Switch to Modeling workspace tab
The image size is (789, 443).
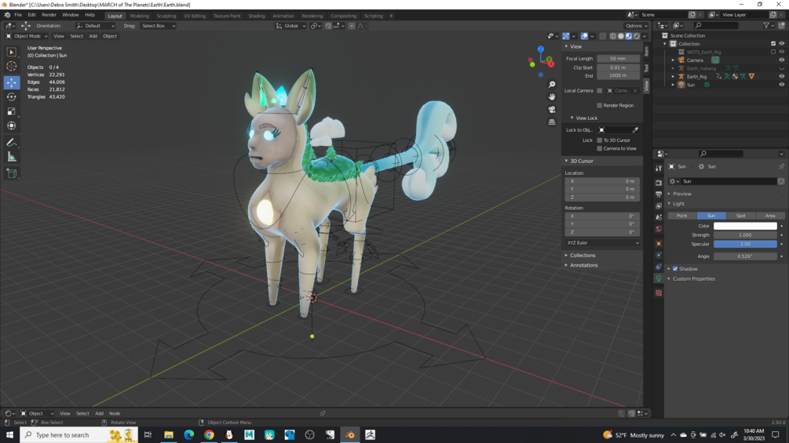pyautogui.click(x=140, y=16)
